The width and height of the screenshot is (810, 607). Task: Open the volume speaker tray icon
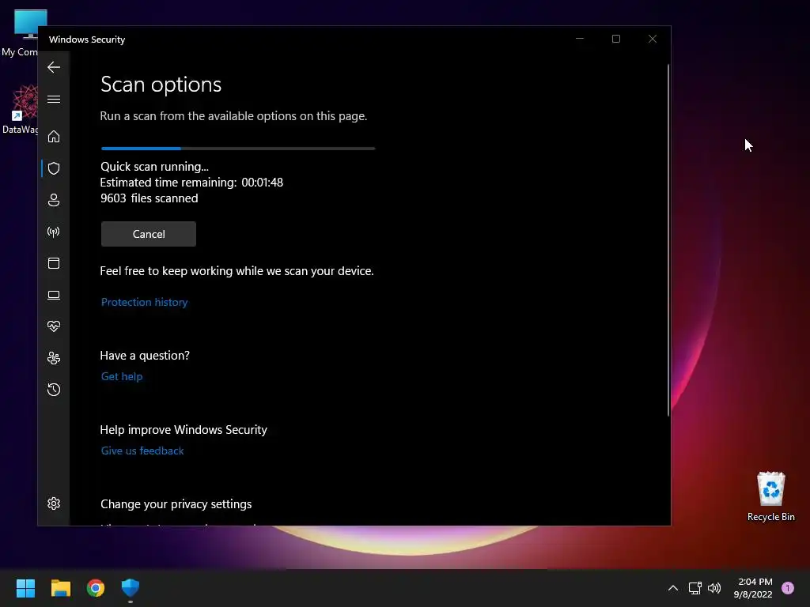(x=714, y=588)
